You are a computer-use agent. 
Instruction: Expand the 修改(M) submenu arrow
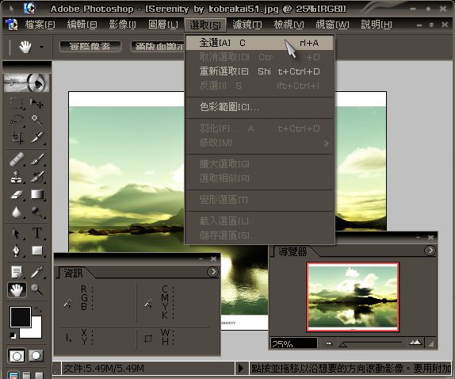327,144
